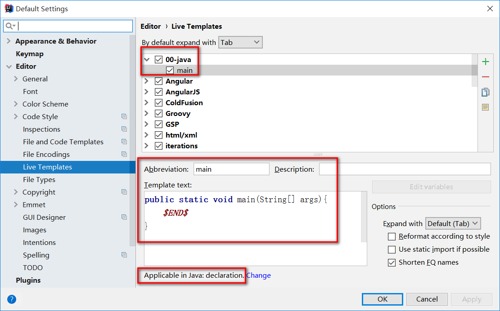Click the IntelliJ logo in the title bar
This screenshot has width=500, height=311.
[9, 9]
